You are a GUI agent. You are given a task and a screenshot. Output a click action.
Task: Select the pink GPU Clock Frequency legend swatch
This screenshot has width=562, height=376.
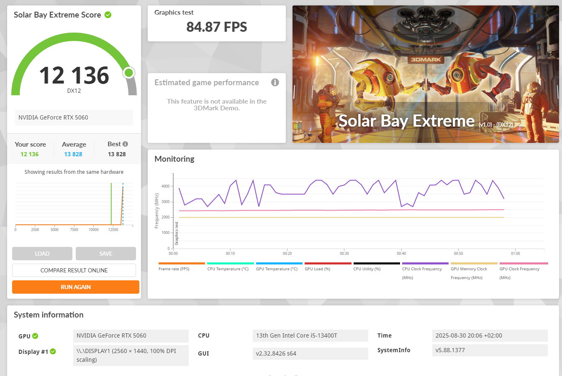[524, 264]
